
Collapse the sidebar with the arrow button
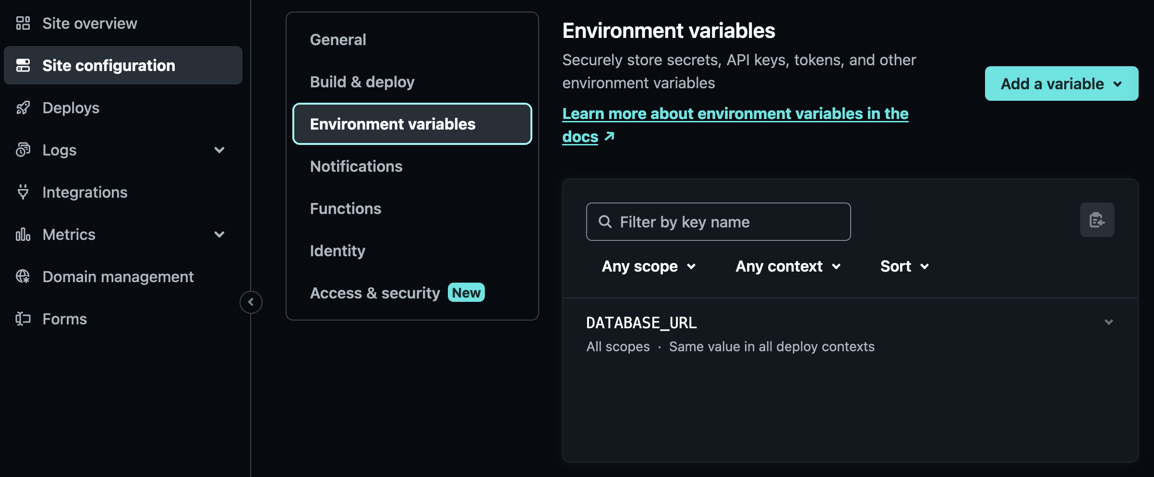pyautogui.click(x=251, y=302)
